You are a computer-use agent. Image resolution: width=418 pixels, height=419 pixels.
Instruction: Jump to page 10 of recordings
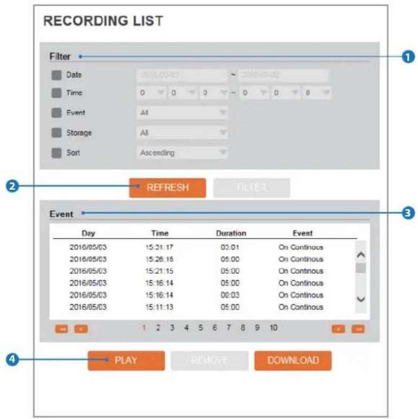tap(274, 327)
